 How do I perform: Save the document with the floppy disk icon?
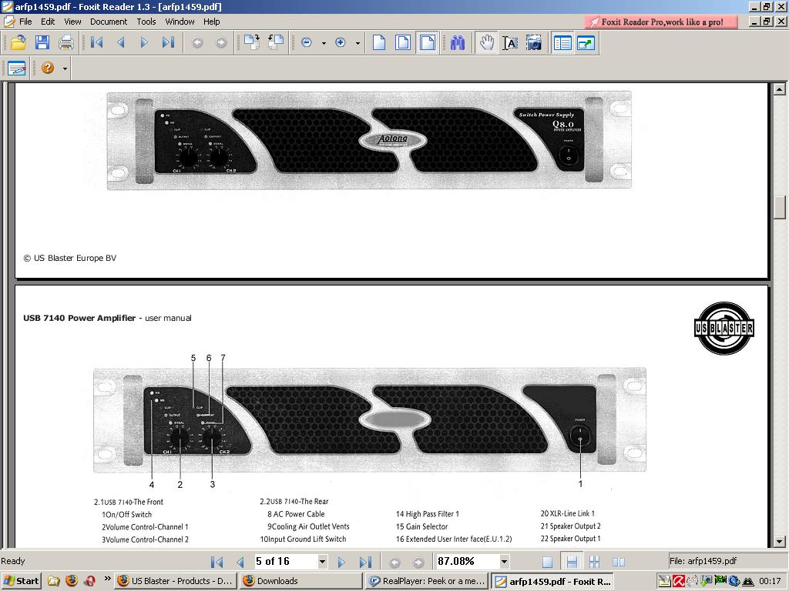coord(42,43)
